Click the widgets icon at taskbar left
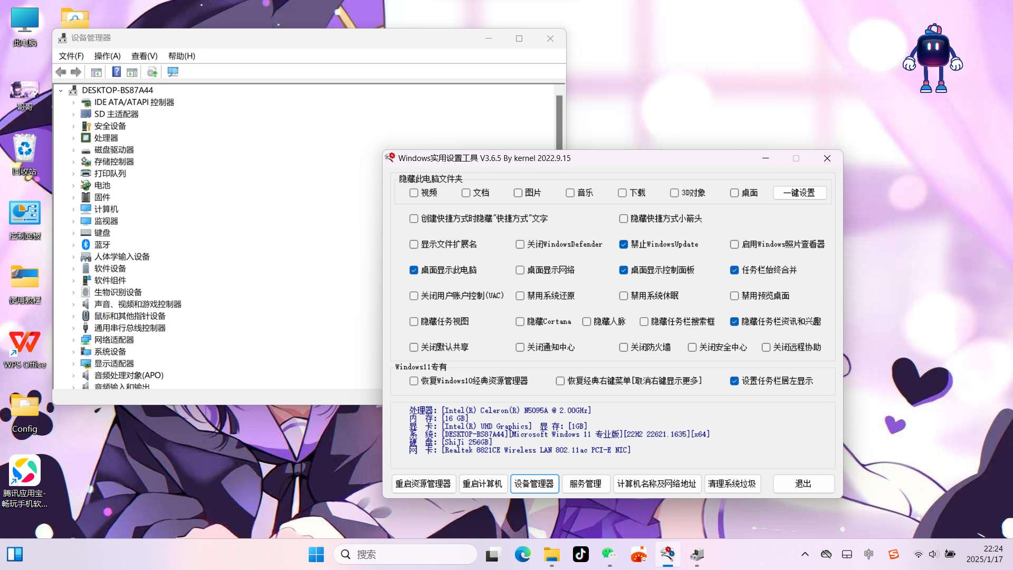This screenshot has width=1013, height=570. click(15, 554)
